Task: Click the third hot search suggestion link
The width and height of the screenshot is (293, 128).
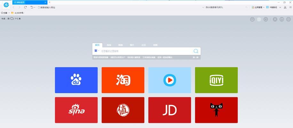Action: (134, 57)
